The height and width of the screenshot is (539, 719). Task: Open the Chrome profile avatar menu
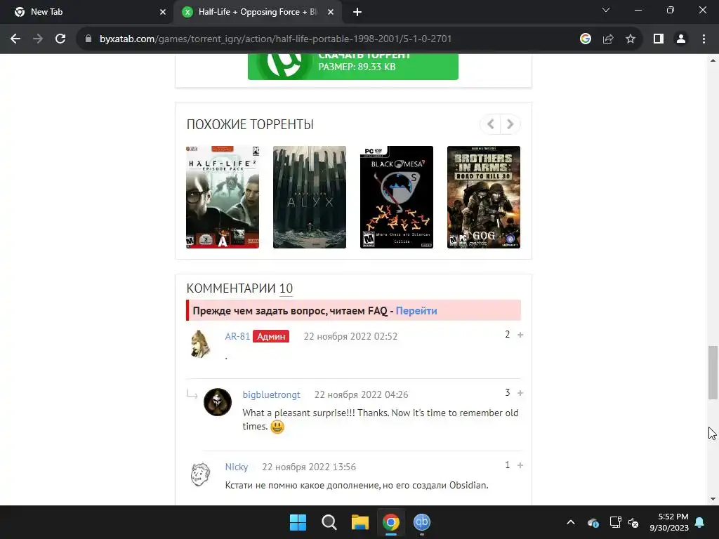681,39
